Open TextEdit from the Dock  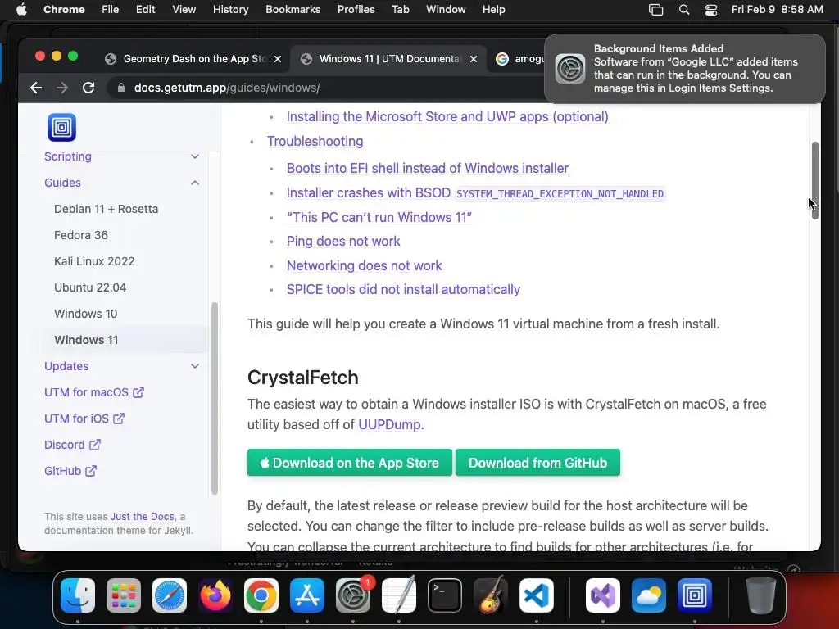tap(399, 595)
